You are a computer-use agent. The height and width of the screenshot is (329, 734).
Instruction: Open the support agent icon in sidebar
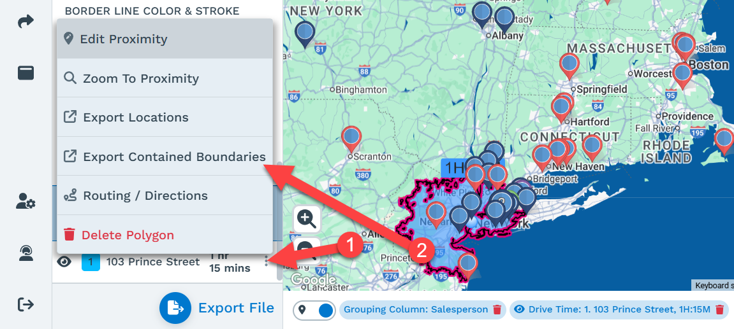pyautogui.click(x=26, y=253)
